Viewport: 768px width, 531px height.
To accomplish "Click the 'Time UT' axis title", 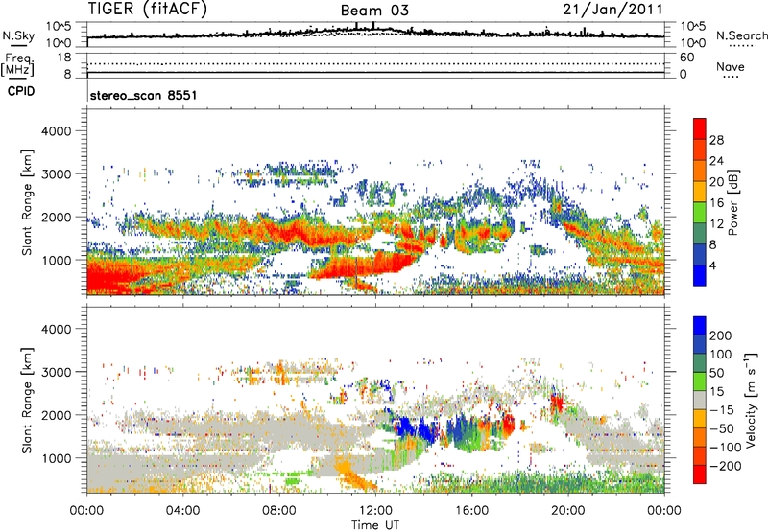I will [375, 525].
